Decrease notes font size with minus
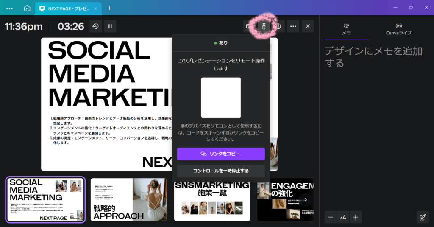 tap(331, 217)
